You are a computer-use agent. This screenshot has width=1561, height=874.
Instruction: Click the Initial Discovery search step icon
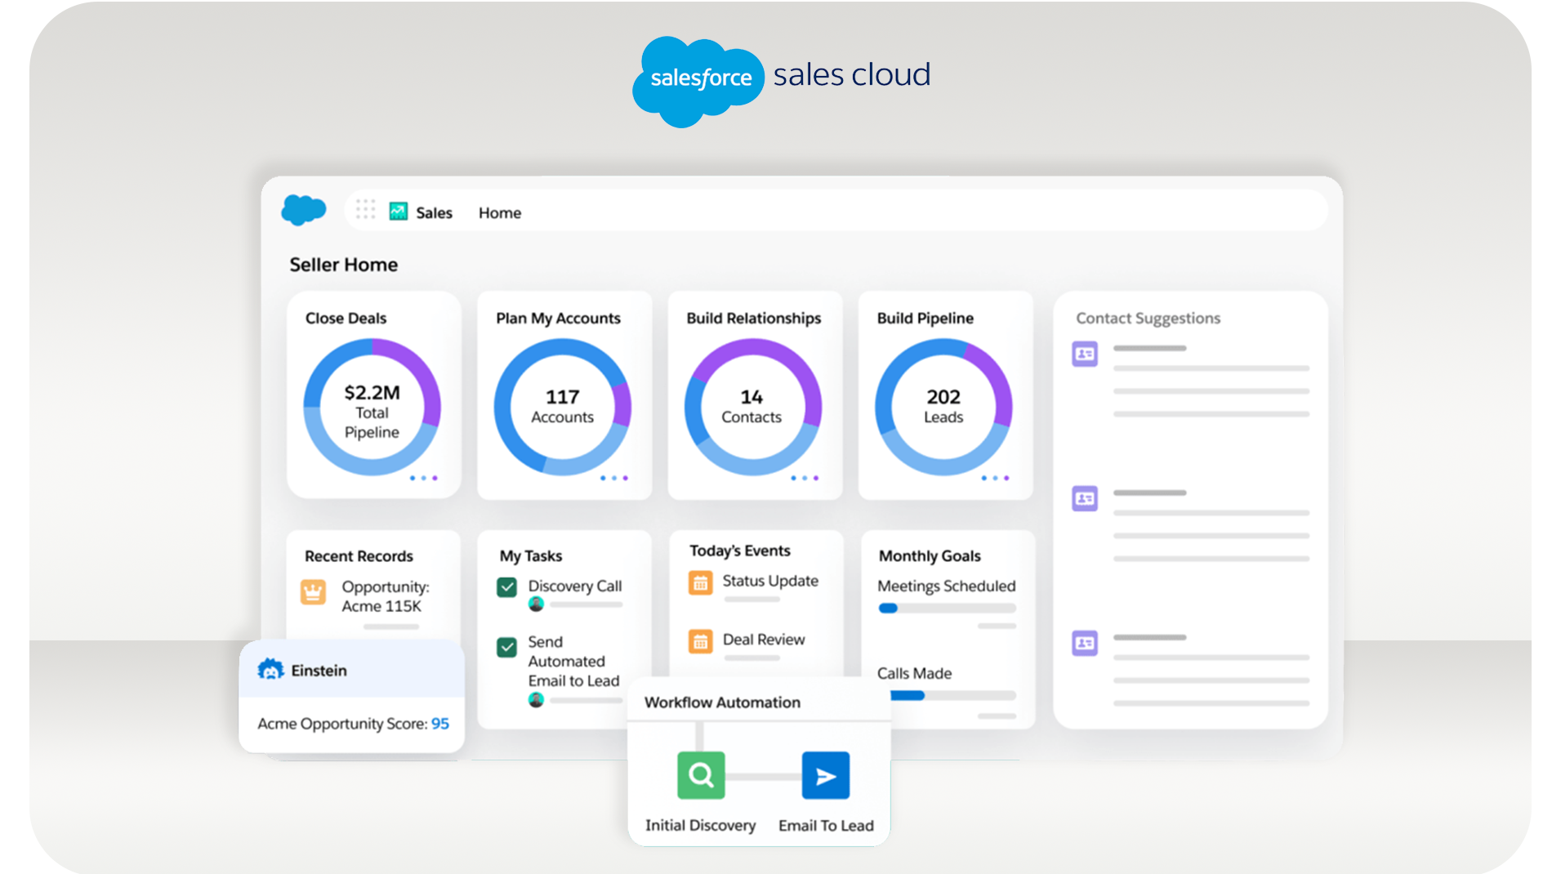[701, 775]
